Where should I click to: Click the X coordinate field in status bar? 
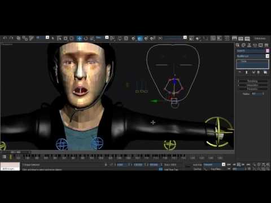coord(121,165)
